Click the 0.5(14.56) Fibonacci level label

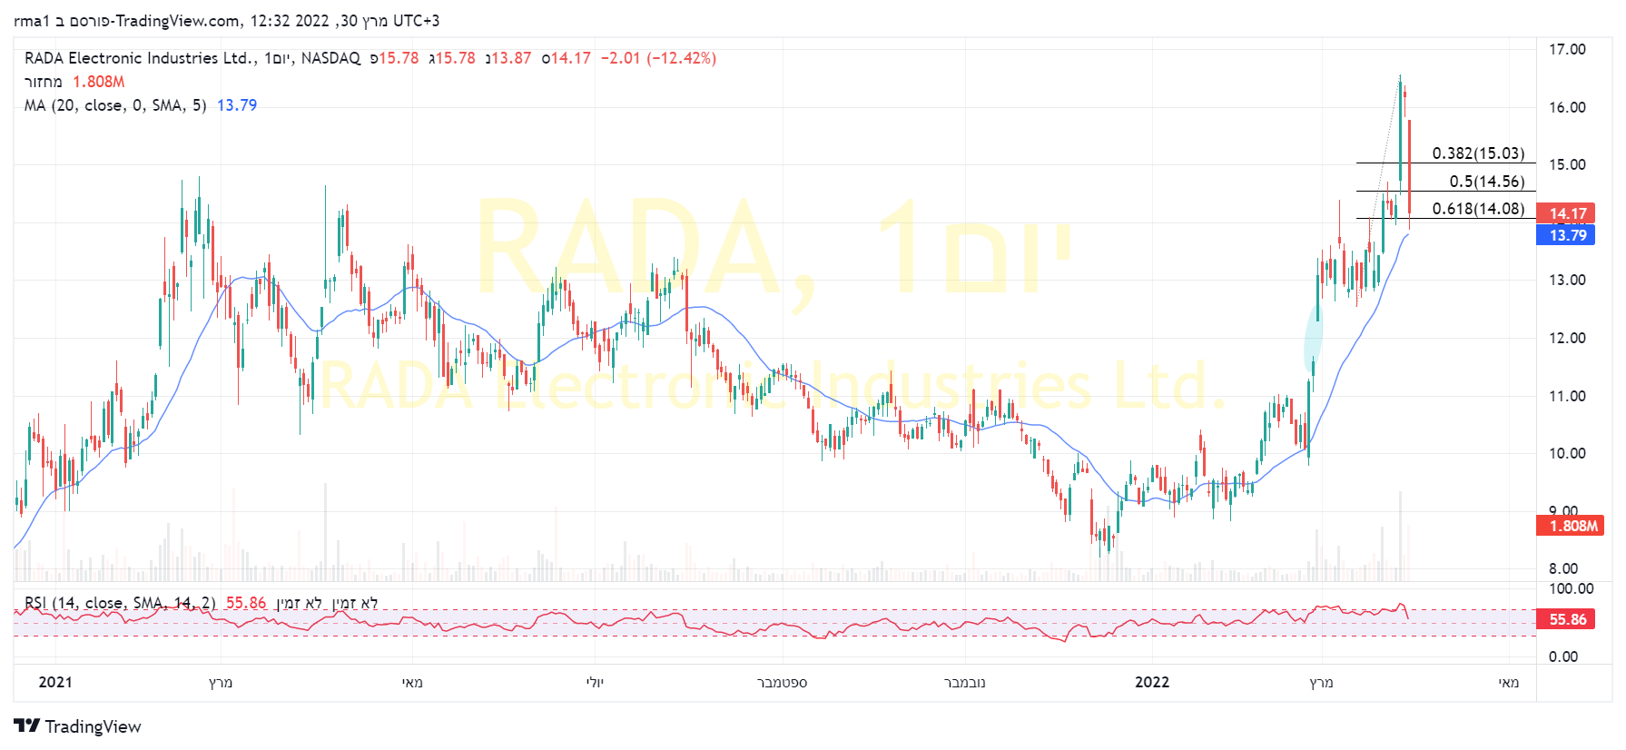coord(1487,182)
